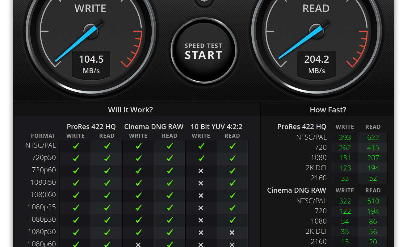
Task: Click NTSC/PAL 10 Bit YUV read checkmark
Action: 232,146
